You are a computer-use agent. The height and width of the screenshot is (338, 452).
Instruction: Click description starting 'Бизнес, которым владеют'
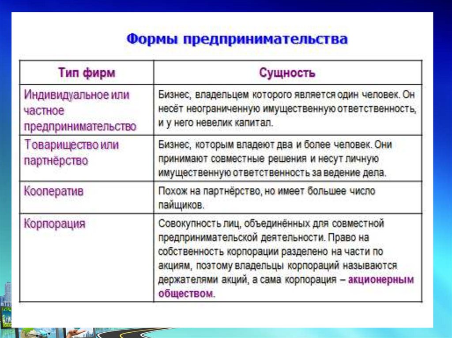pos(275,159)
